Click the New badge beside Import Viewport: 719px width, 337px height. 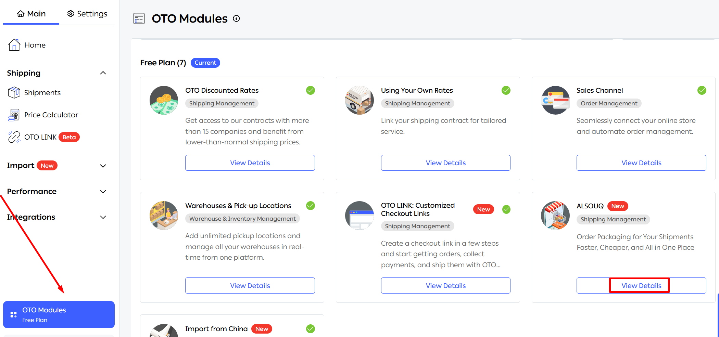(47, 166)
